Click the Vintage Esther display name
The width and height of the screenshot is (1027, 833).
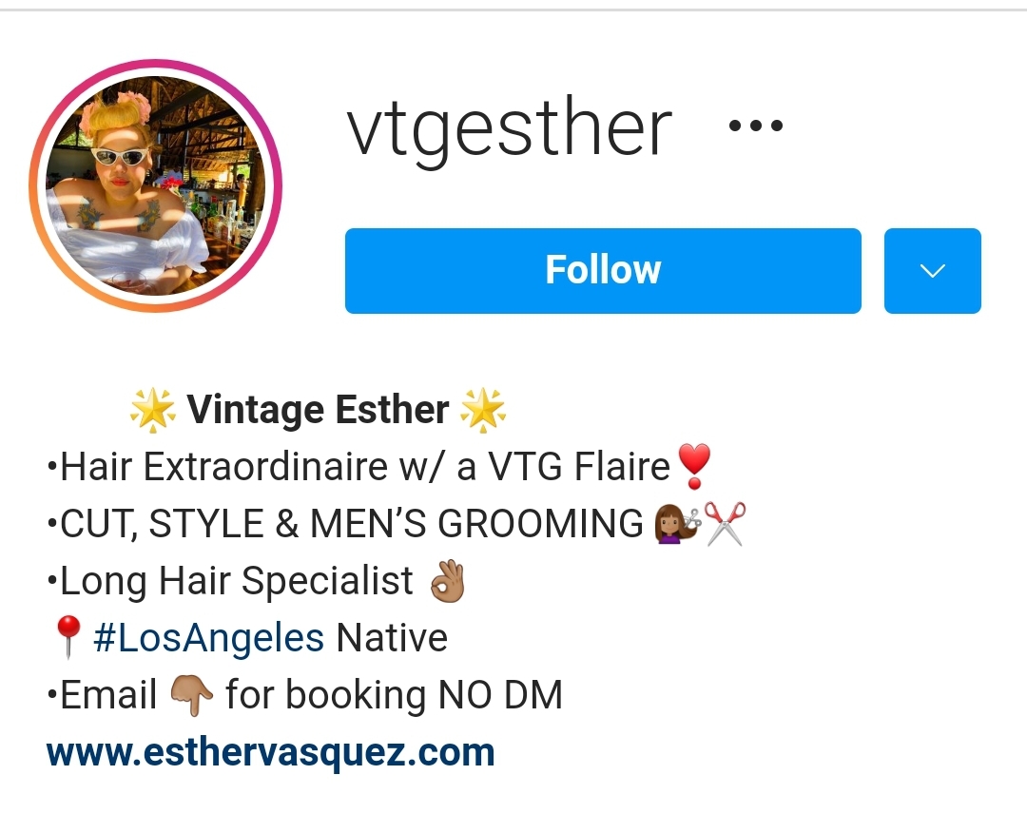point(319,410)
